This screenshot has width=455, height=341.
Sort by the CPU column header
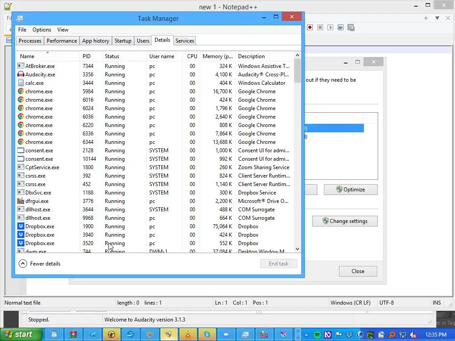coord(191,56)
